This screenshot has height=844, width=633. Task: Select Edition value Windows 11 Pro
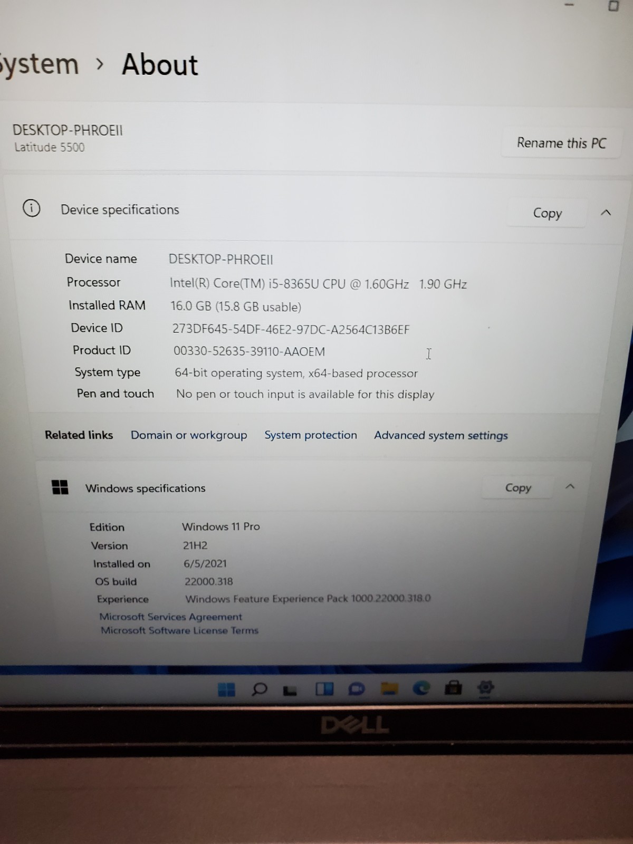(221, 526)
